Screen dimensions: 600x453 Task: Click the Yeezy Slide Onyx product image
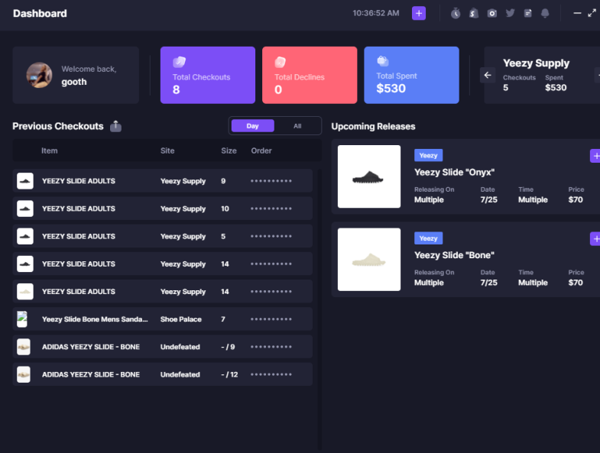[369, 176]
